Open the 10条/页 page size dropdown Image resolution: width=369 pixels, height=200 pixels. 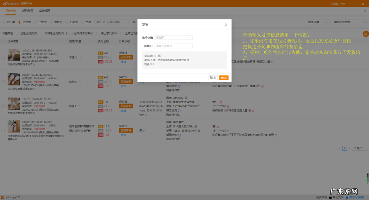359,148
